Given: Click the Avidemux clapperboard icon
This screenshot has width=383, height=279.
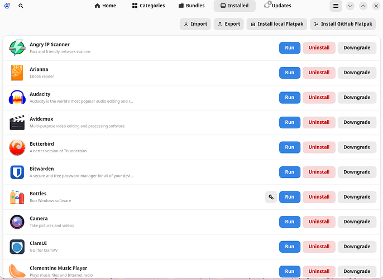Looking at the screenshot, I should coord(17,122).
